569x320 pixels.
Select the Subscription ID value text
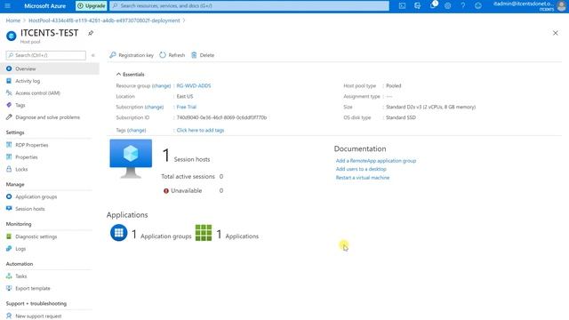[x=221, y=117]
